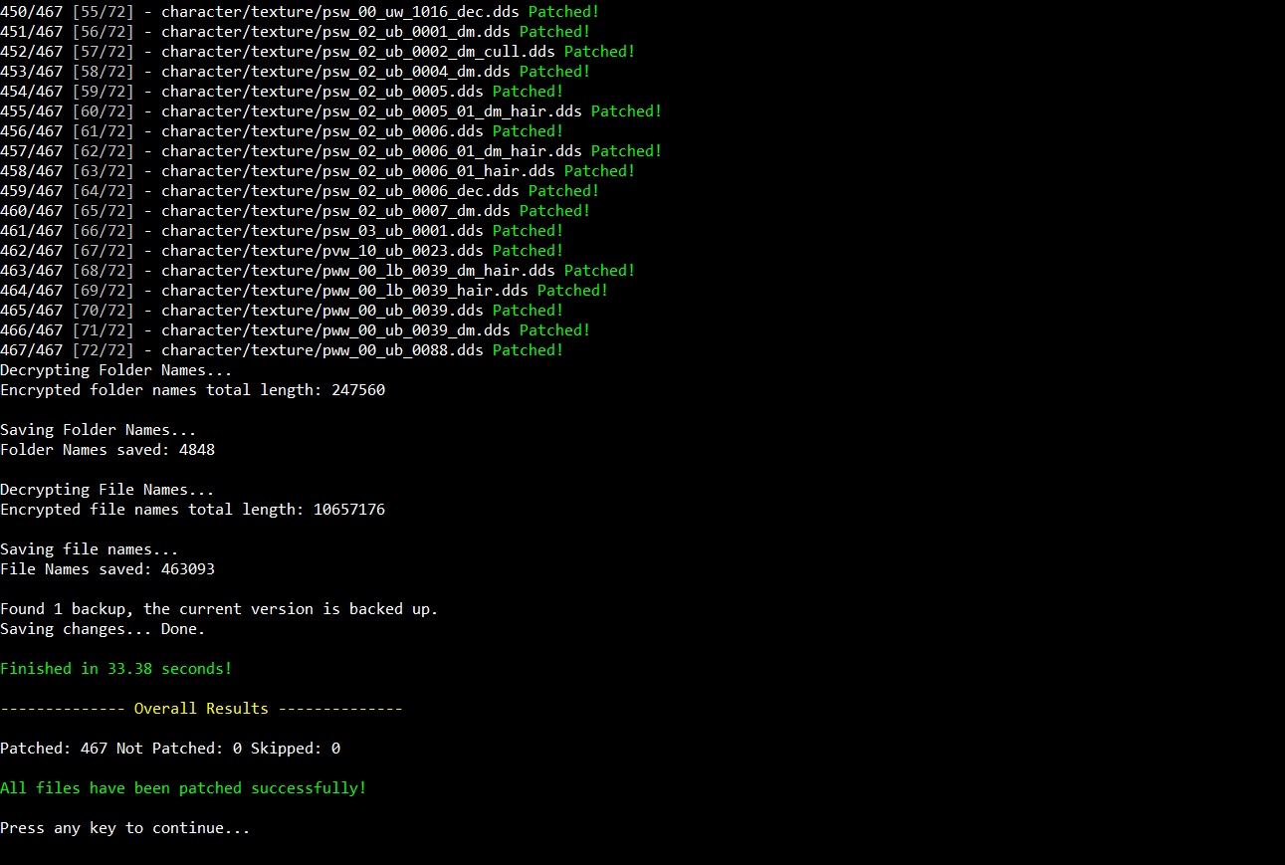Click the "Decrypting Folder Names..." line
Screen dimensions: 1285x865
(x=115, y=370)
